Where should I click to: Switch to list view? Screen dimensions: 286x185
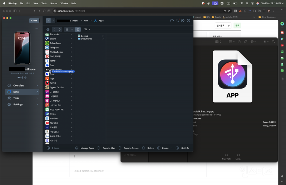[72, 29]
